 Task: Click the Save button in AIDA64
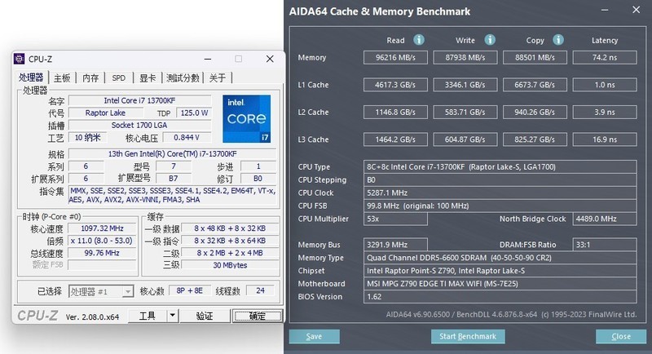[315, 337]
